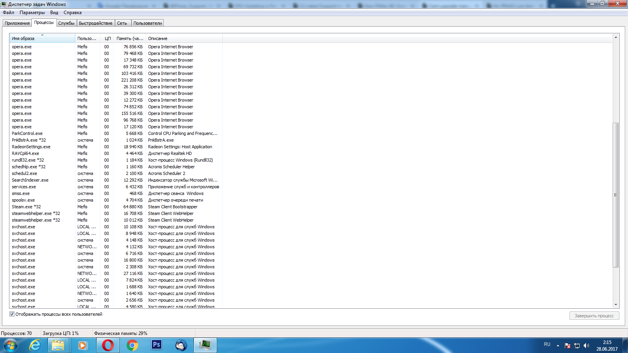Open the volume speaker tray icon
Screen dimensions: 628x353
586,346
